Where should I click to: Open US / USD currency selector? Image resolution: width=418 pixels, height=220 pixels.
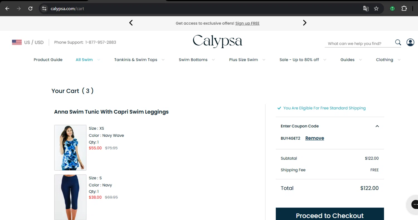click(x=28, y=42)
